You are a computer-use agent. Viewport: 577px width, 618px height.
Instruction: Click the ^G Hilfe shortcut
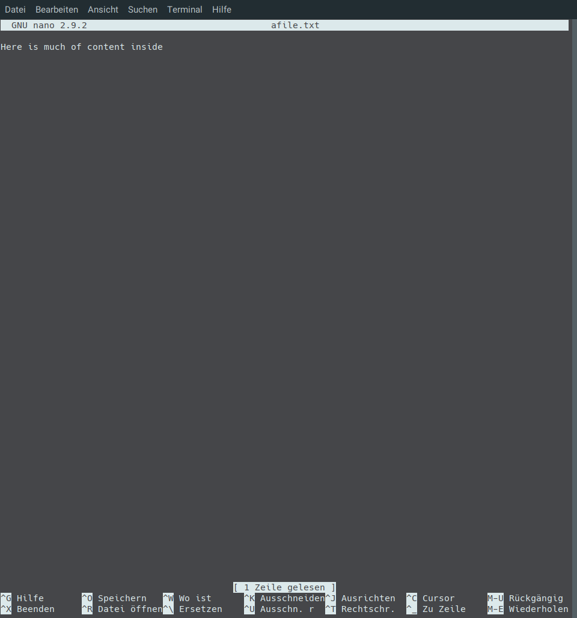(22, 598)
